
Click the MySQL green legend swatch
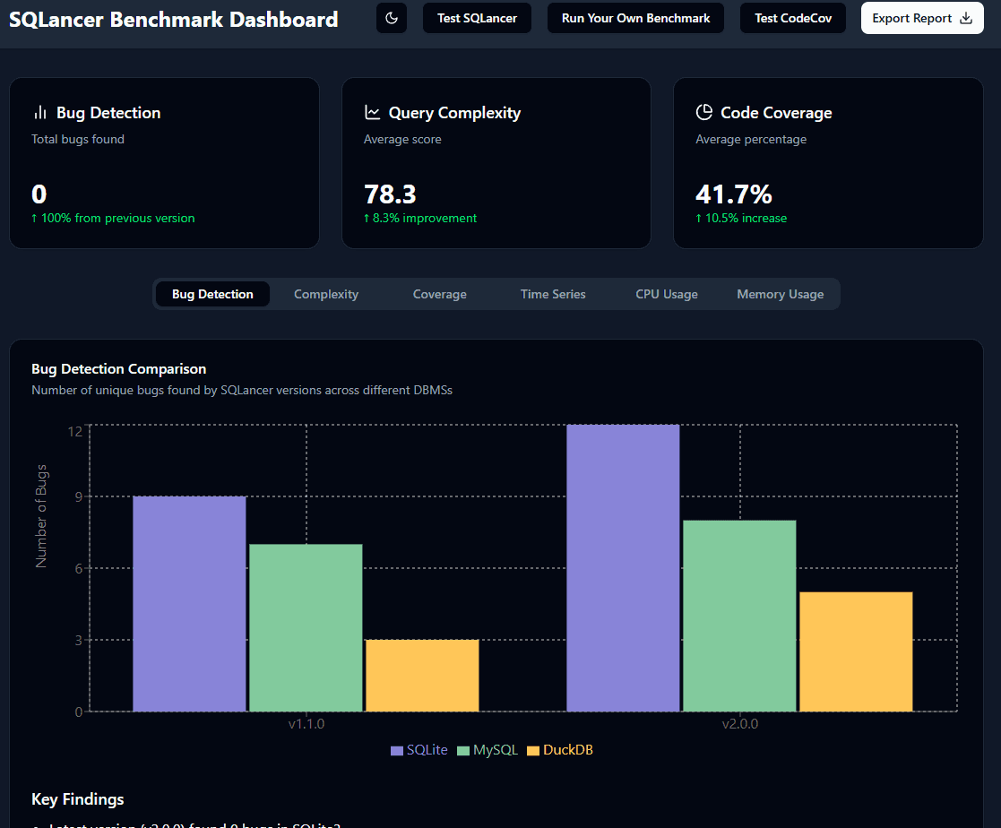tap(463, 751)
